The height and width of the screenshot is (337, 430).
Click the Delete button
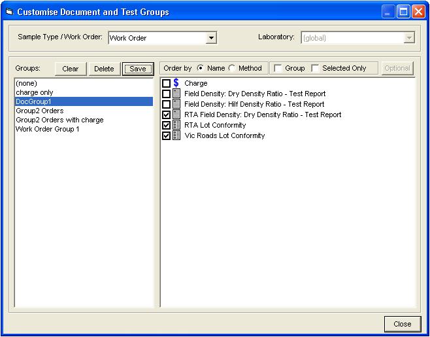[x=104, y=69]
